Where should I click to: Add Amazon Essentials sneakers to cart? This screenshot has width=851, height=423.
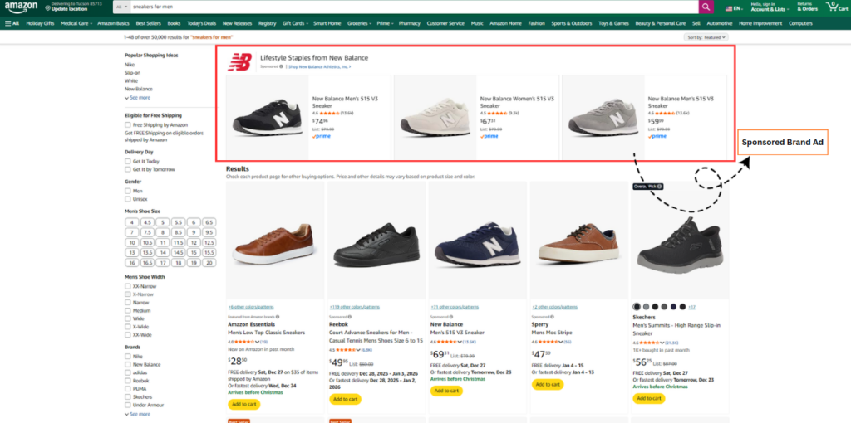(244, 404)
